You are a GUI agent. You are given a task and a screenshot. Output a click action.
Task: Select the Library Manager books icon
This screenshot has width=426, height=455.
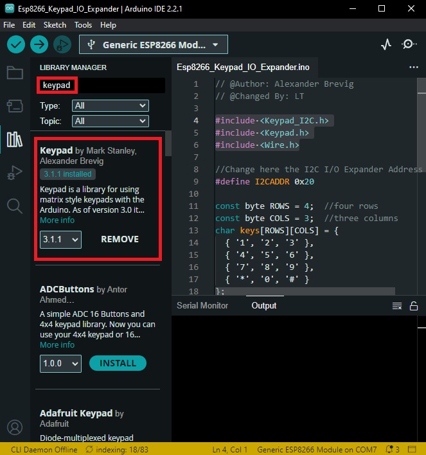click(15, 139)
